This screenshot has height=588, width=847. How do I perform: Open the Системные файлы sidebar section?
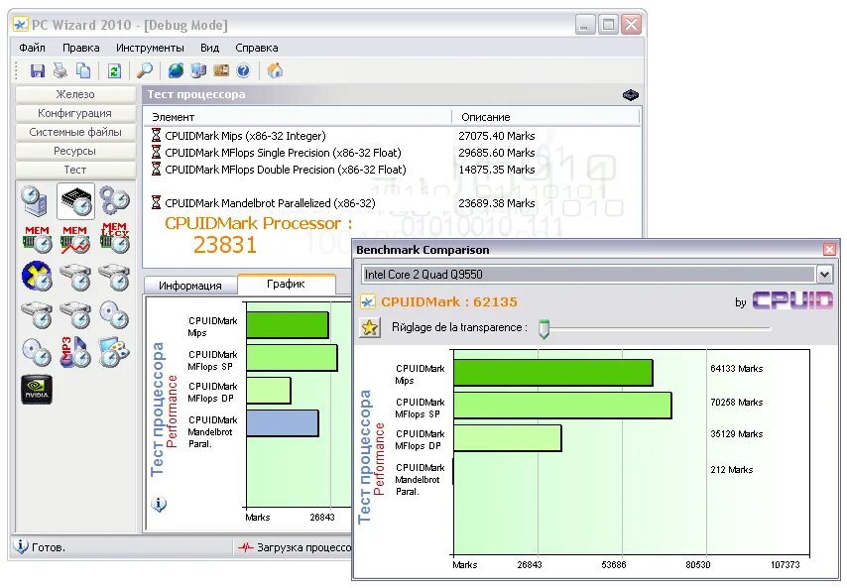click(x=75, y=132)
